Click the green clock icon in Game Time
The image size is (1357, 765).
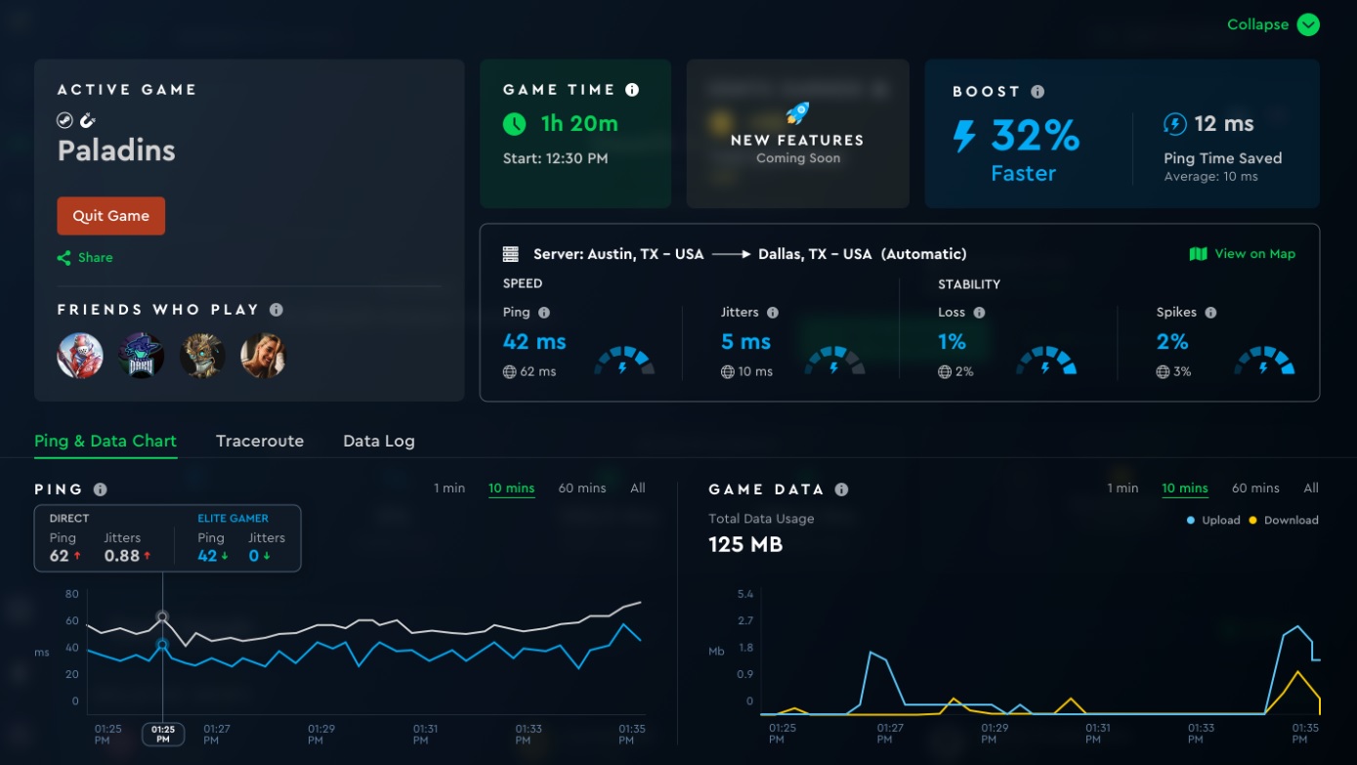pos(514,124)
